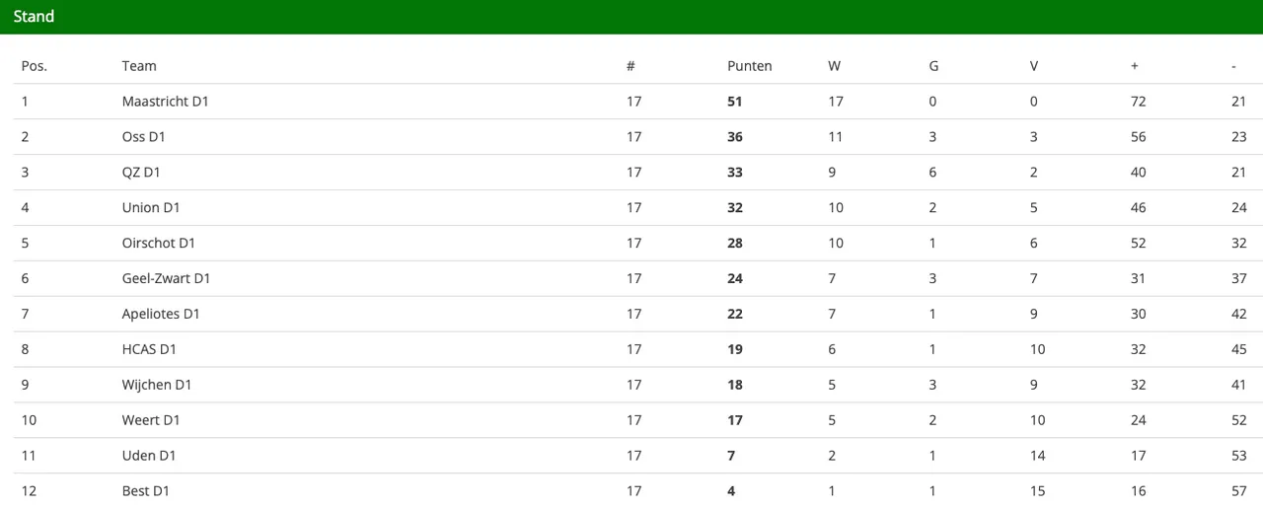
Task: Select Wijchen D1 in the table
Action: pyautogui.click(x=157, y=386)
